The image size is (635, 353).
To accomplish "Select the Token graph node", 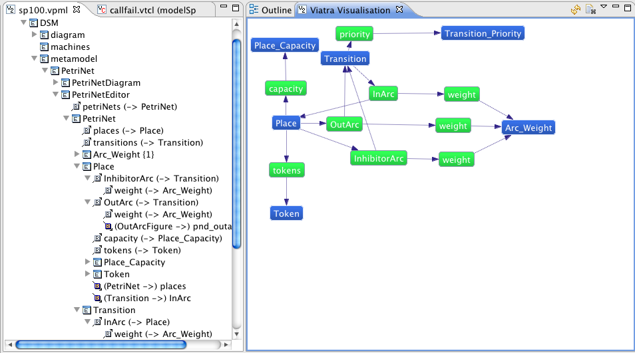I will 286,213.
